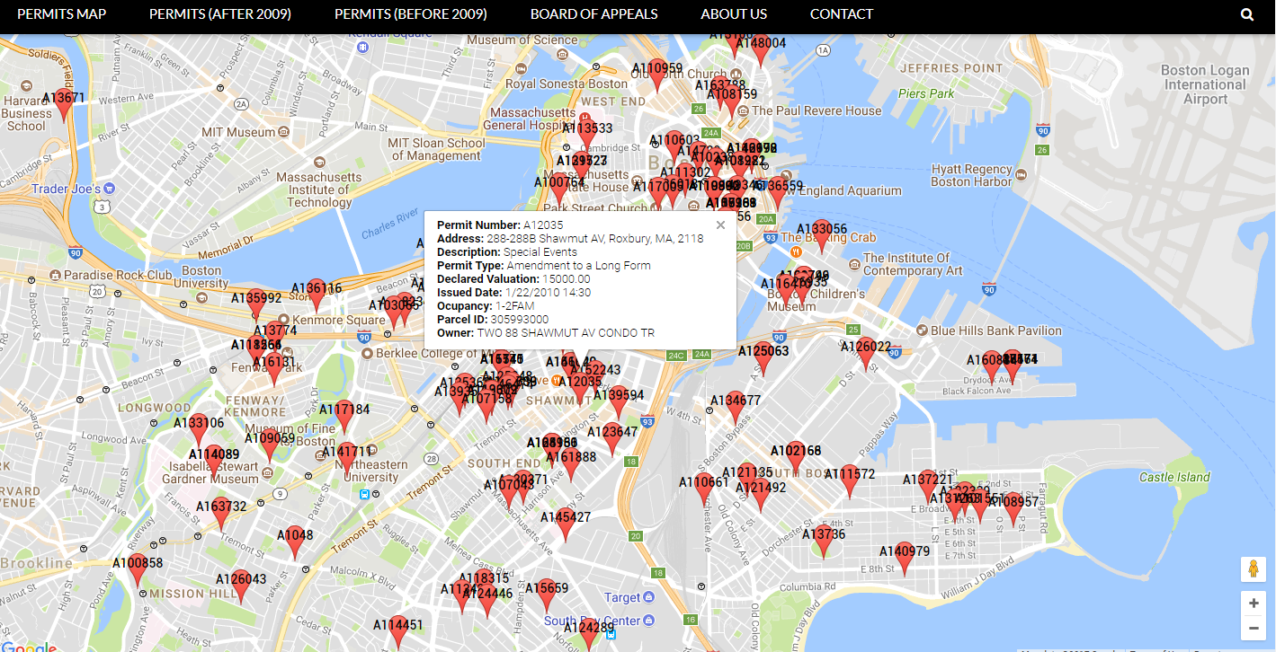
Task: Zoom in on the map
Action: click(1254, 604)
